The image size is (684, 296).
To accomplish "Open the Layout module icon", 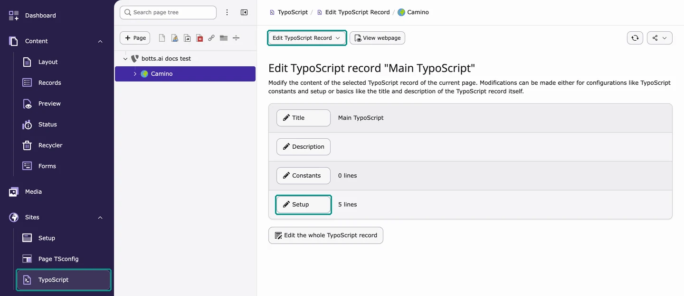I will [x=27, y=62].
